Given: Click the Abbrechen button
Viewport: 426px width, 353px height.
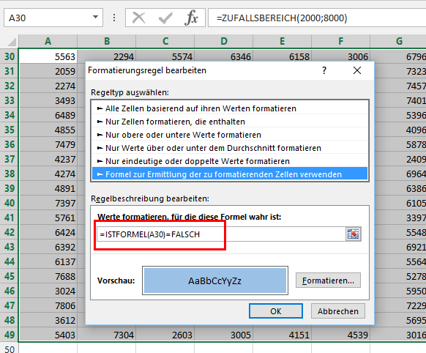Looking at the screenshot, I should pos(338,311).
